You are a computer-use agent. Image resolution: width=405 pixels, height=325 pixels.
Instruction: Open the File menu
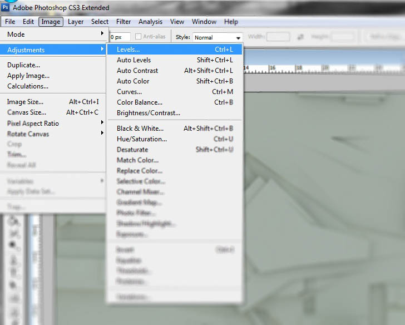point(10,22)
